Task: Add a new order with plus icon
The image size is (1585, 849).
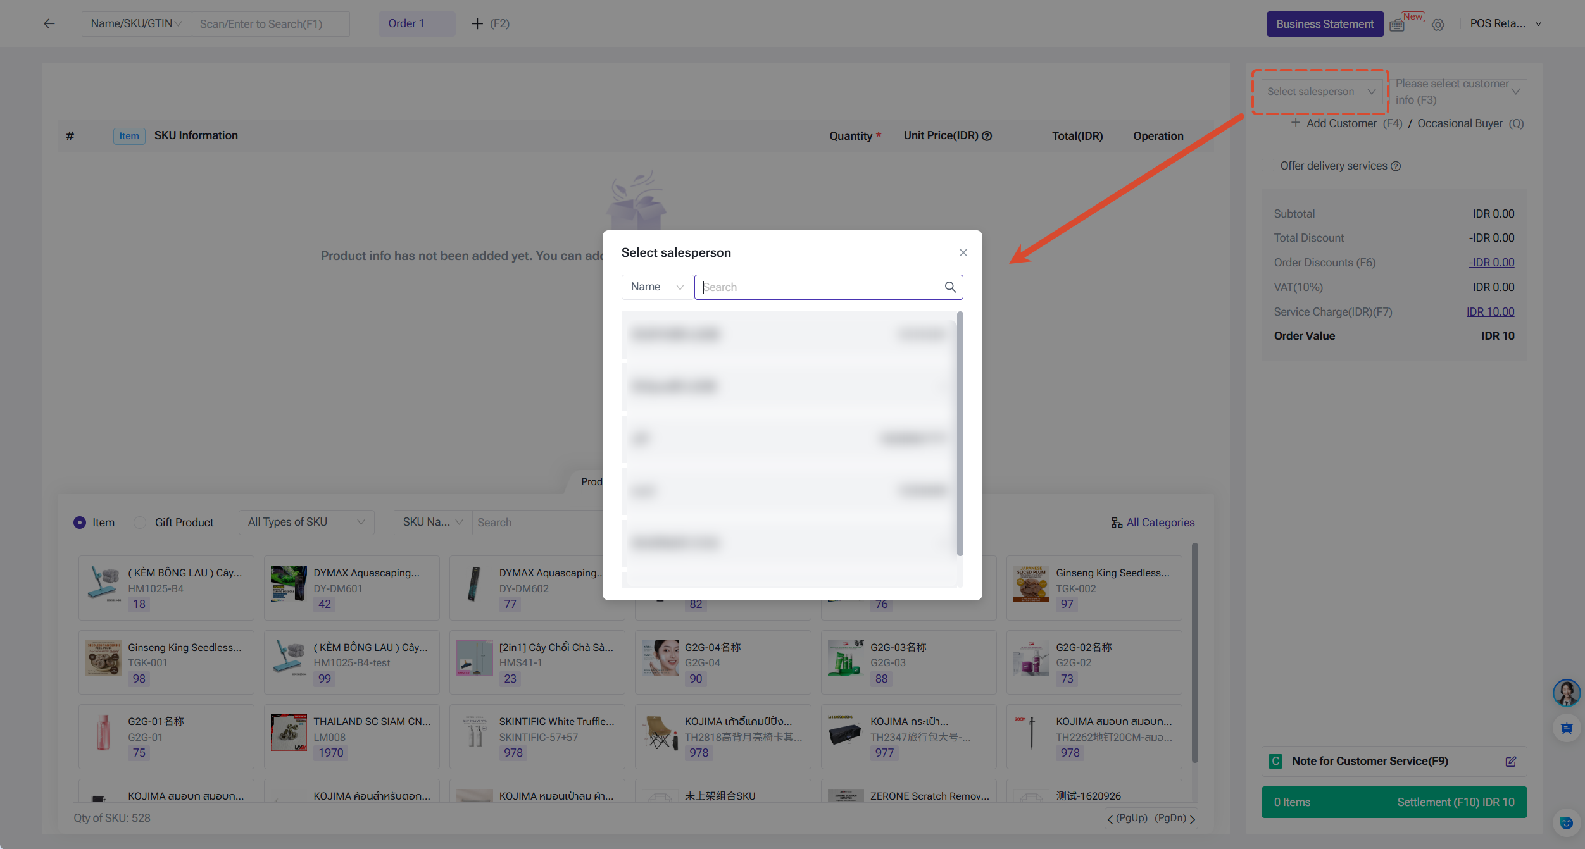Action: pyautogui.click(x=477, y=23)
